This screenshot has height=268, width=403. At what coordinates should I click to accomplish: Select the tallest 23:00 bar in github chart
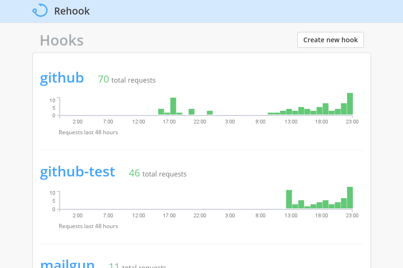[x=350, y=104]
